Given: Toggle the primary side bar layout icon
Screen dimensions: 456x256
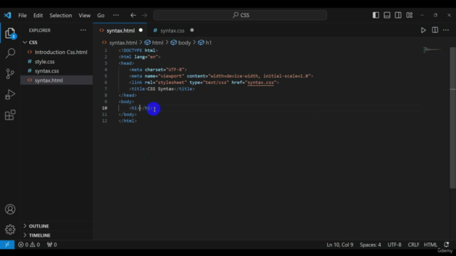Looking at the screenshot, I should tap(375, 15).
